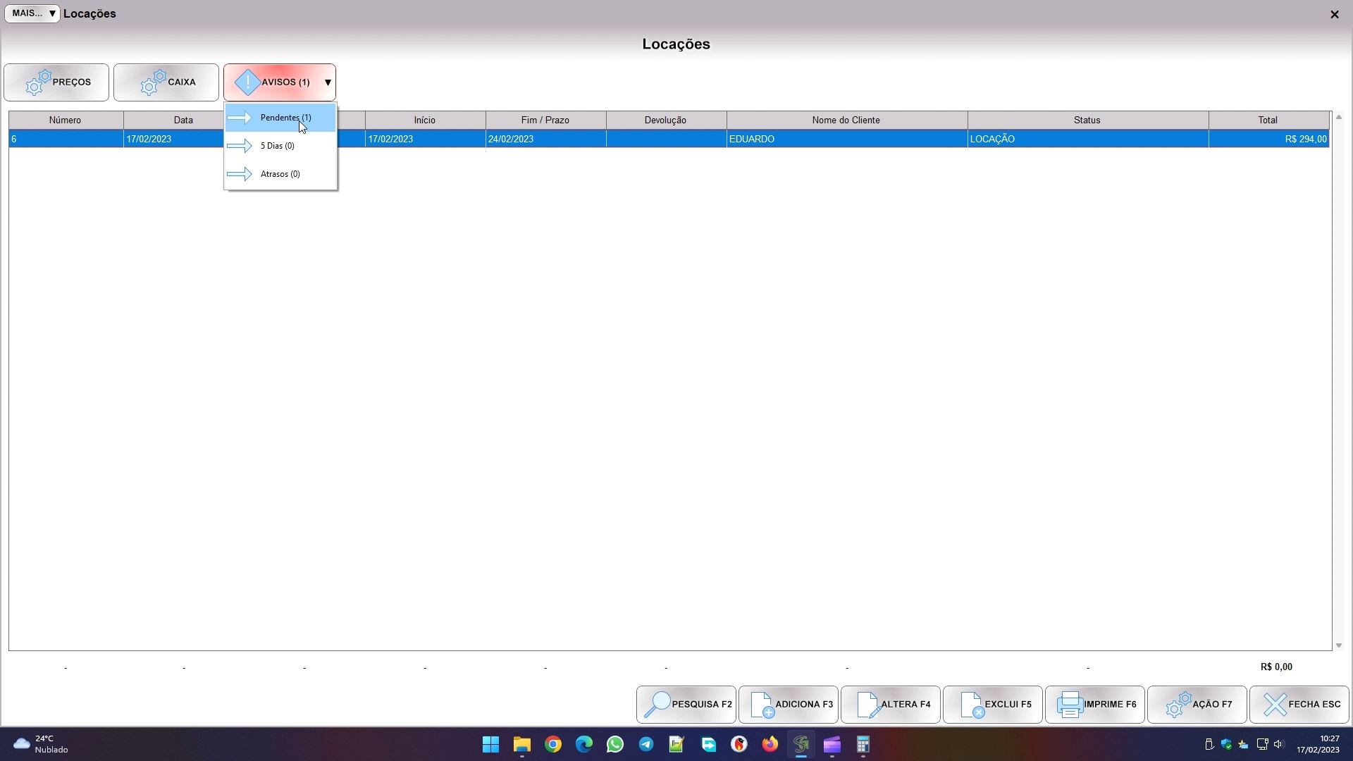Viewport: 1353px width, 761px height.
Task: Click the IMPRIME F6 printer button
Action: coord(1094,705)
